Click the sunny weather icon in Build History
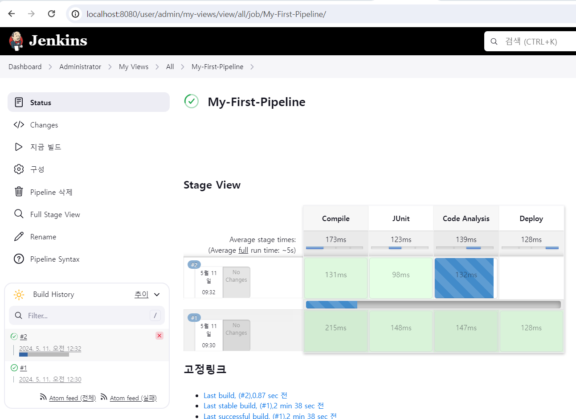Image resolution: width=576 pixels, height=419 pixels. click(19, 294)
